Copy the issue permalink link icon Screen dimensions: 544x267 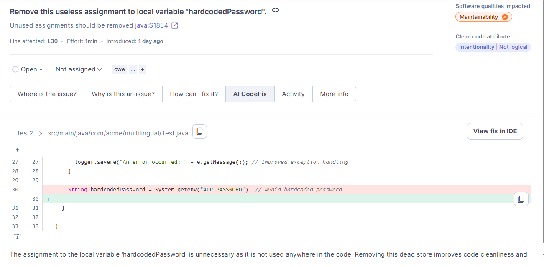click(275, 10)
